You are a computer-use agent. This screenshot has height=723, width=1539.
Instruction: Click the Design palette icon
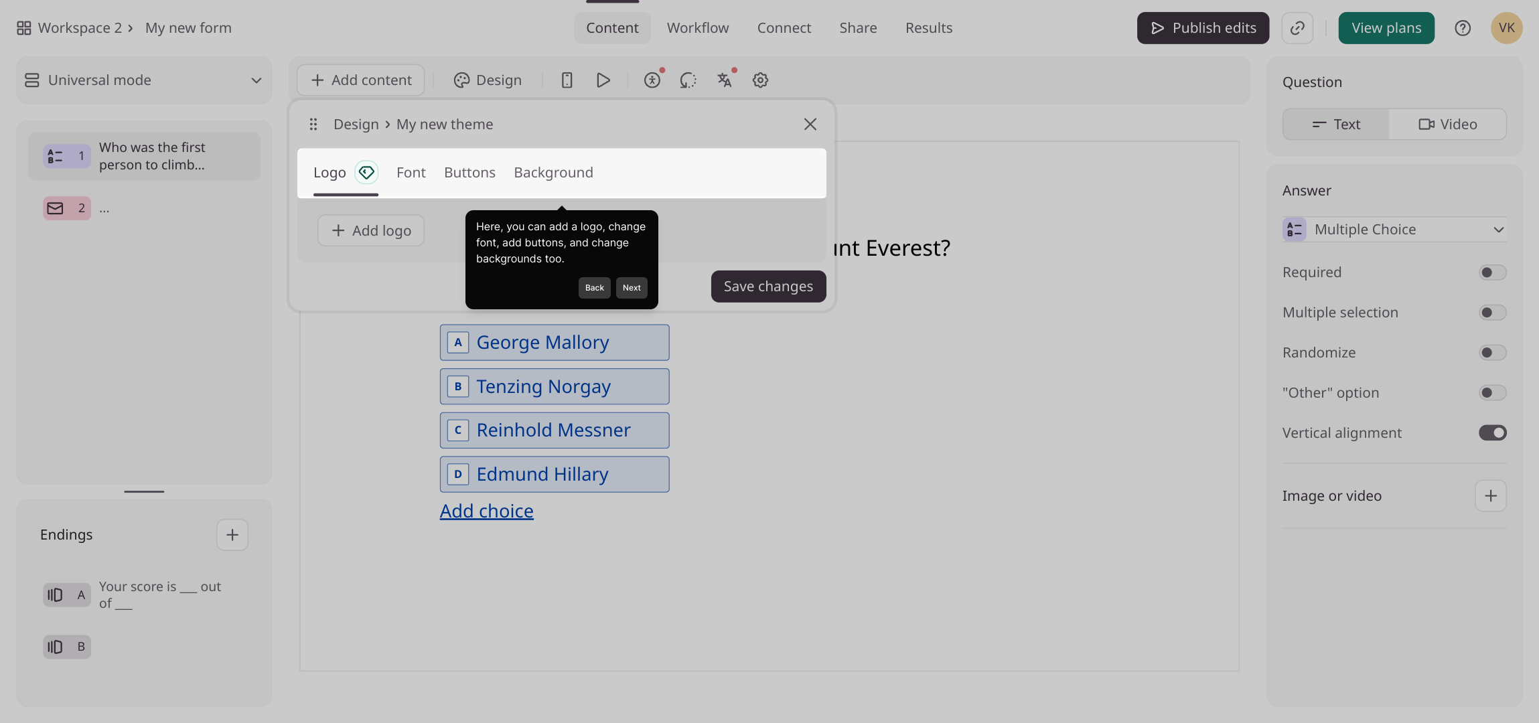tap(462, 80)
